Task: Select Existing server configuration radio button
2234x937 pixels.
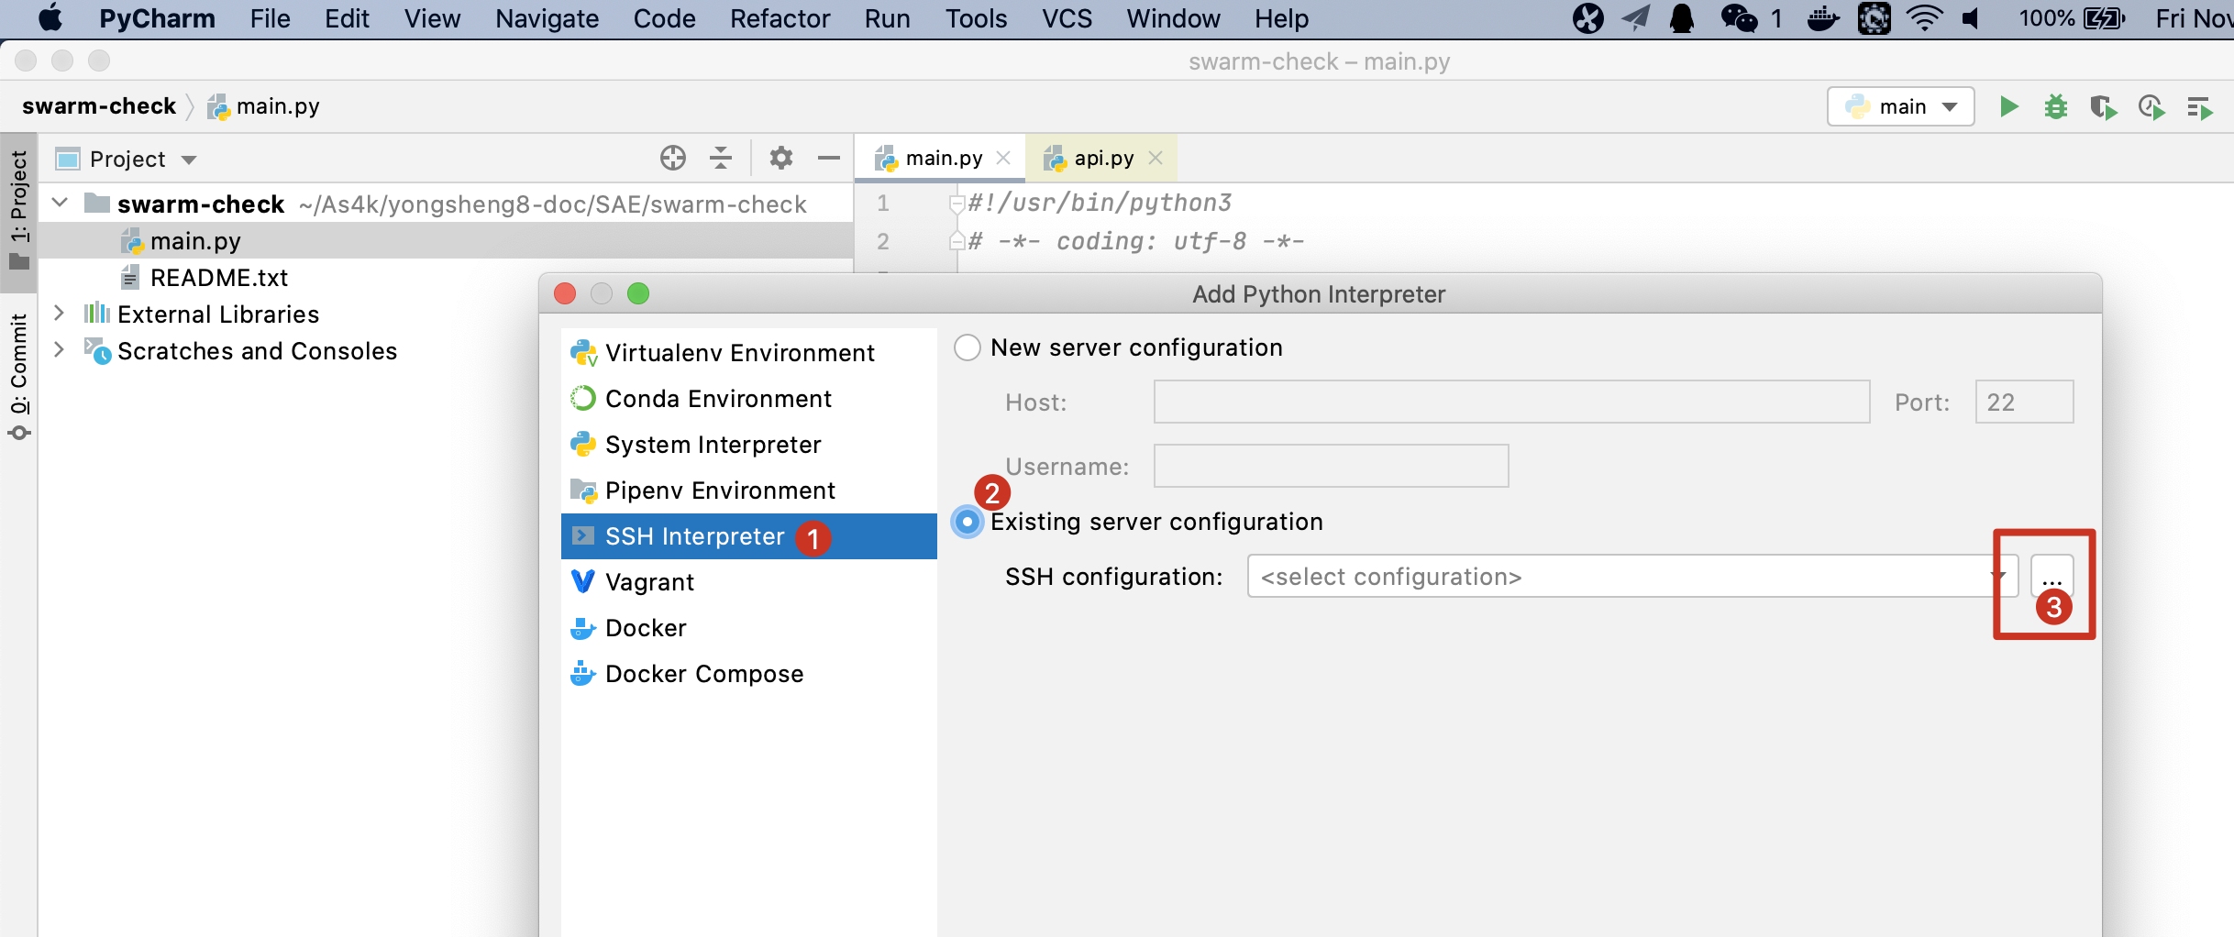Action: pos(968,522)
